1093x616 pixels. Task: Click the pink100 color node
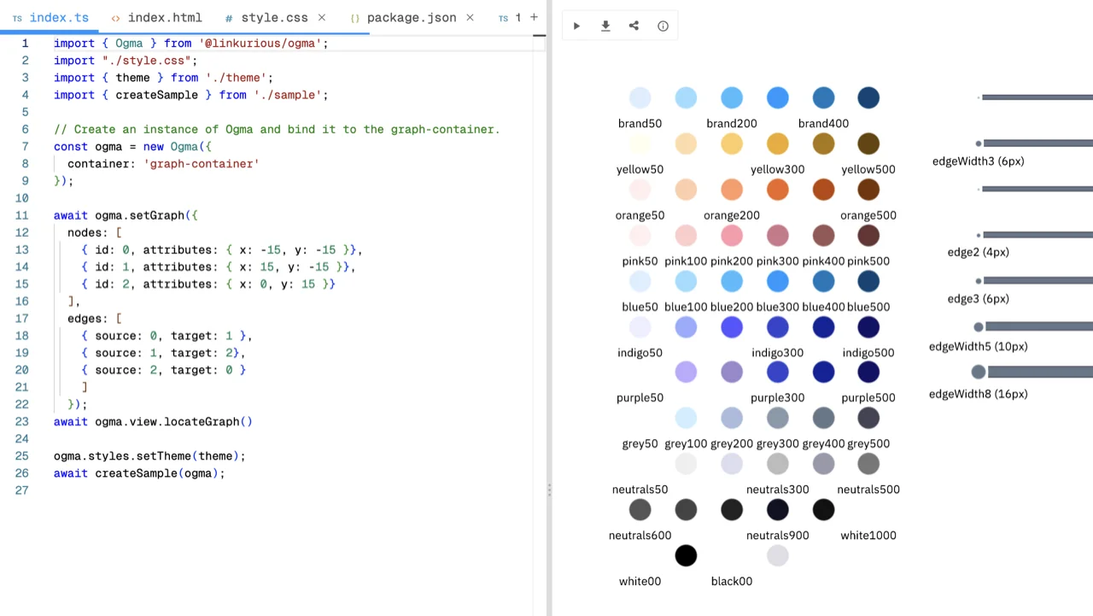click(x=686, y=235)
